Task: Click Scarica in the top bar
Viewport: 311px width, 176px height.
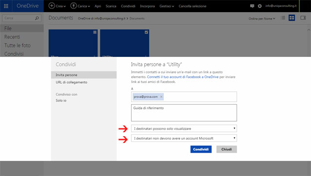Action: 111,6
